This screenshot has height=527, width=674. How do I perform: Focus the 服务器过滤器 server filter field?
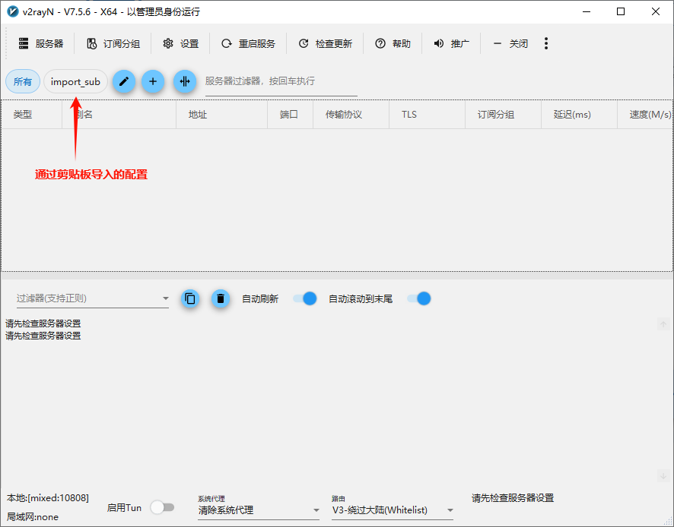coord(281,81)
